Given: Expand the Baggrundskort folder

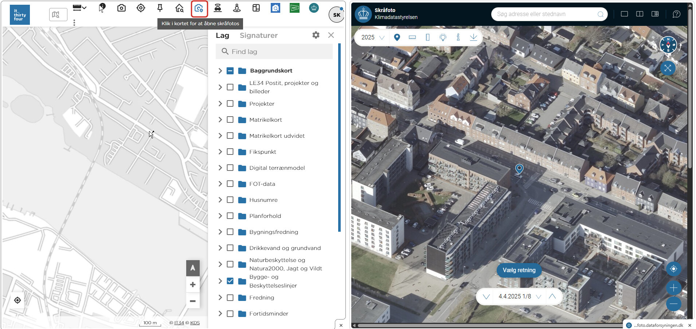Looking at the screenshot, I should click(x=220, y=71).
